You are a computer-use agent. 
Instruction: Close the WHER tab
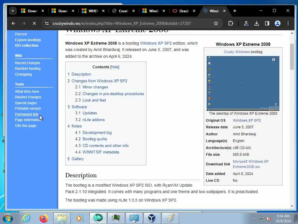[103, 11]
